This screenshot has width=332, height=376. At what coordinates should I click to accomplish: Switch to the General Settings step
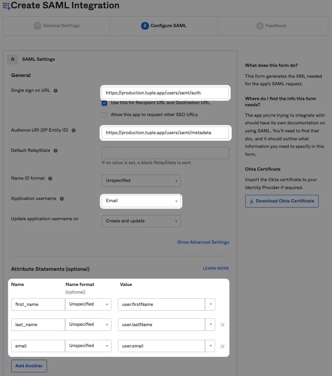point(56,25)
